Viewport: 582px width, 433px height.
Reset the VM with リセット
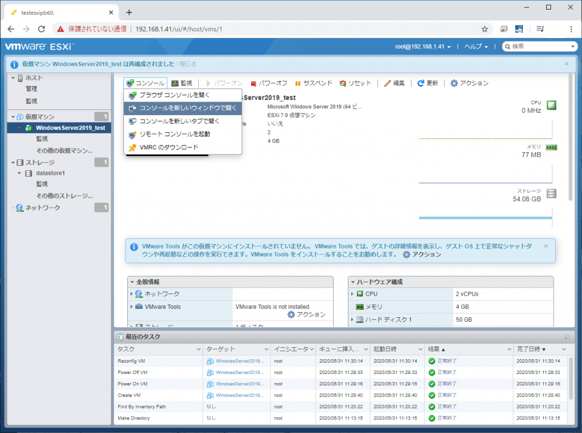tap(356, 83)
